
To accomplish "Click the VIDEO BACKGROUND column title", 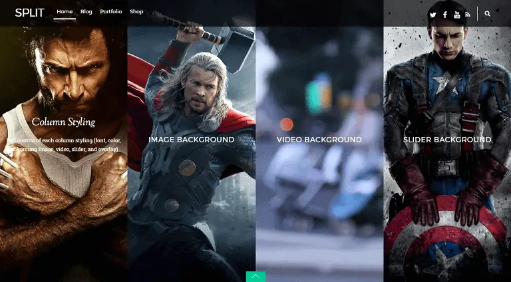I will pyautogui.click(x=319, y=140).
